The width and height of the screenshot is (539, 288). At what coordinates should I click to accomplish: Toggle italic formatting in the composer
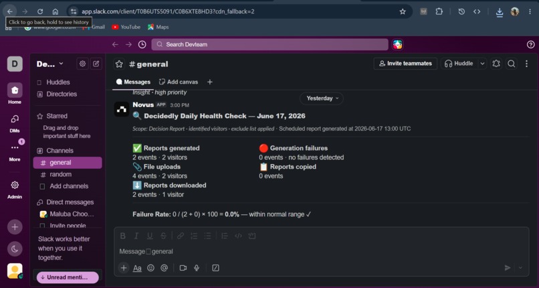136,236
